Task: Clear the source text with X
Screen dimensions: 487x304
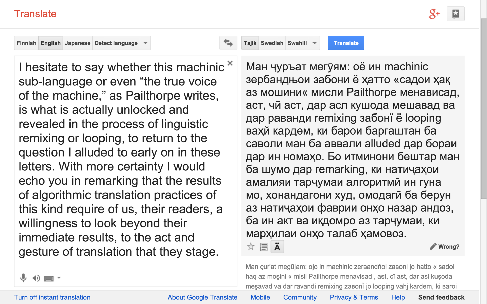Action: [230, 63]
